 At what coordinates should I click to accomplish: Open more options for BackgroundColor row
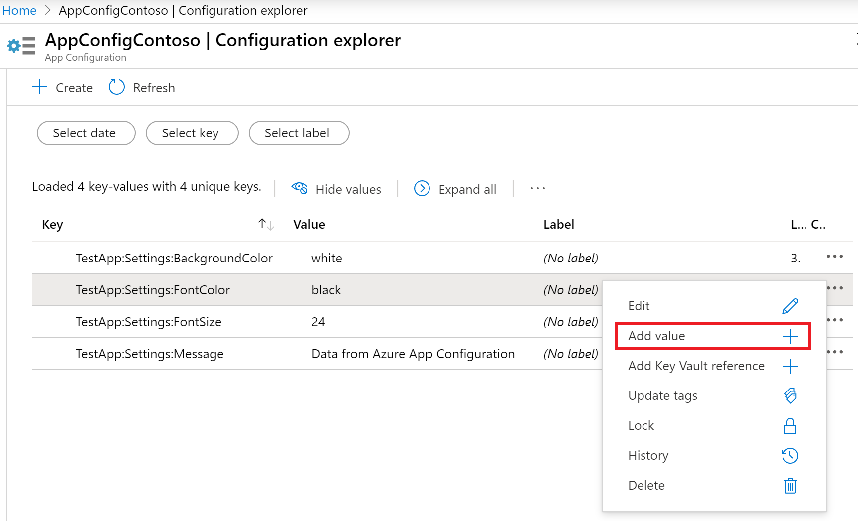[834, 257]
